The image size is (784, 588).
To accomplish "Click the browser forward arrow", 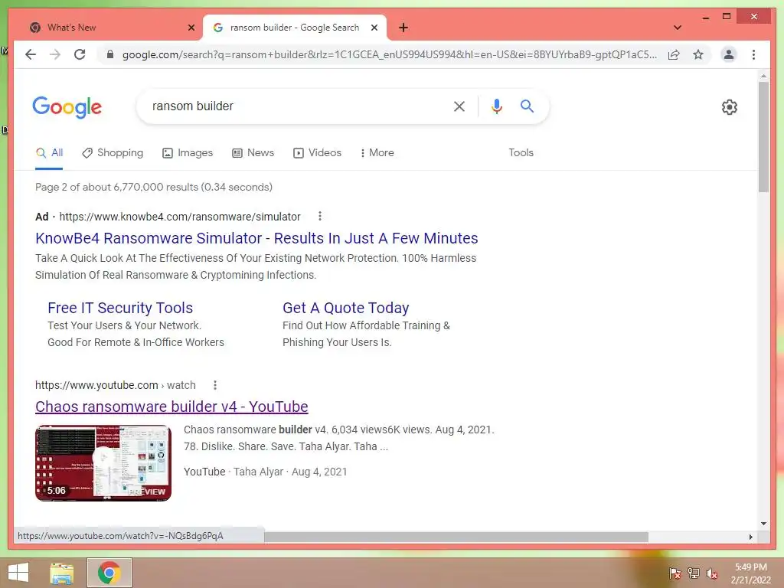I will (55, 54).
